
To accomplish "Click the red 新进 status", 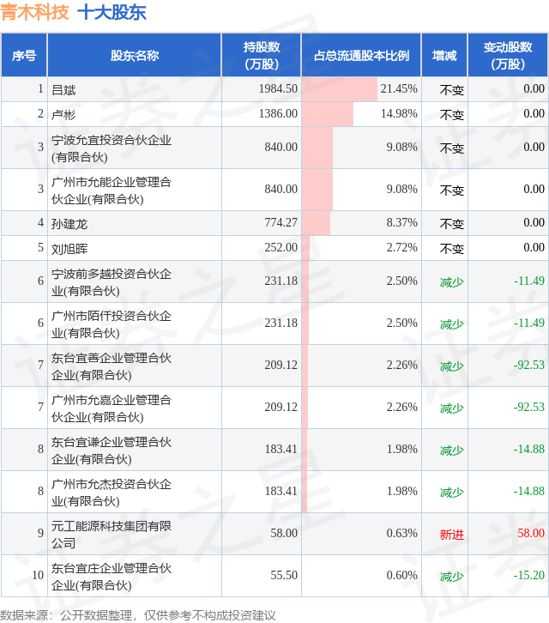I will point(452,535).
